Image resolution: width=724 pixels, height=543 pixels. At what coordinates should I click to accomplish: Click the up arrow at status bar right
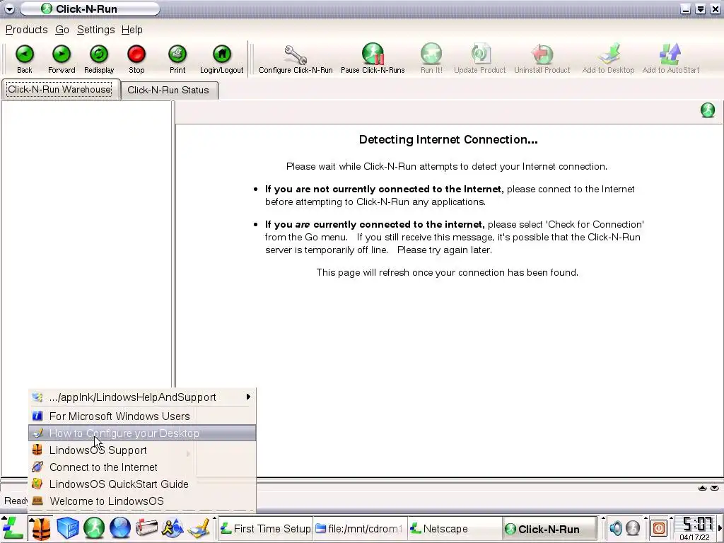702,488
